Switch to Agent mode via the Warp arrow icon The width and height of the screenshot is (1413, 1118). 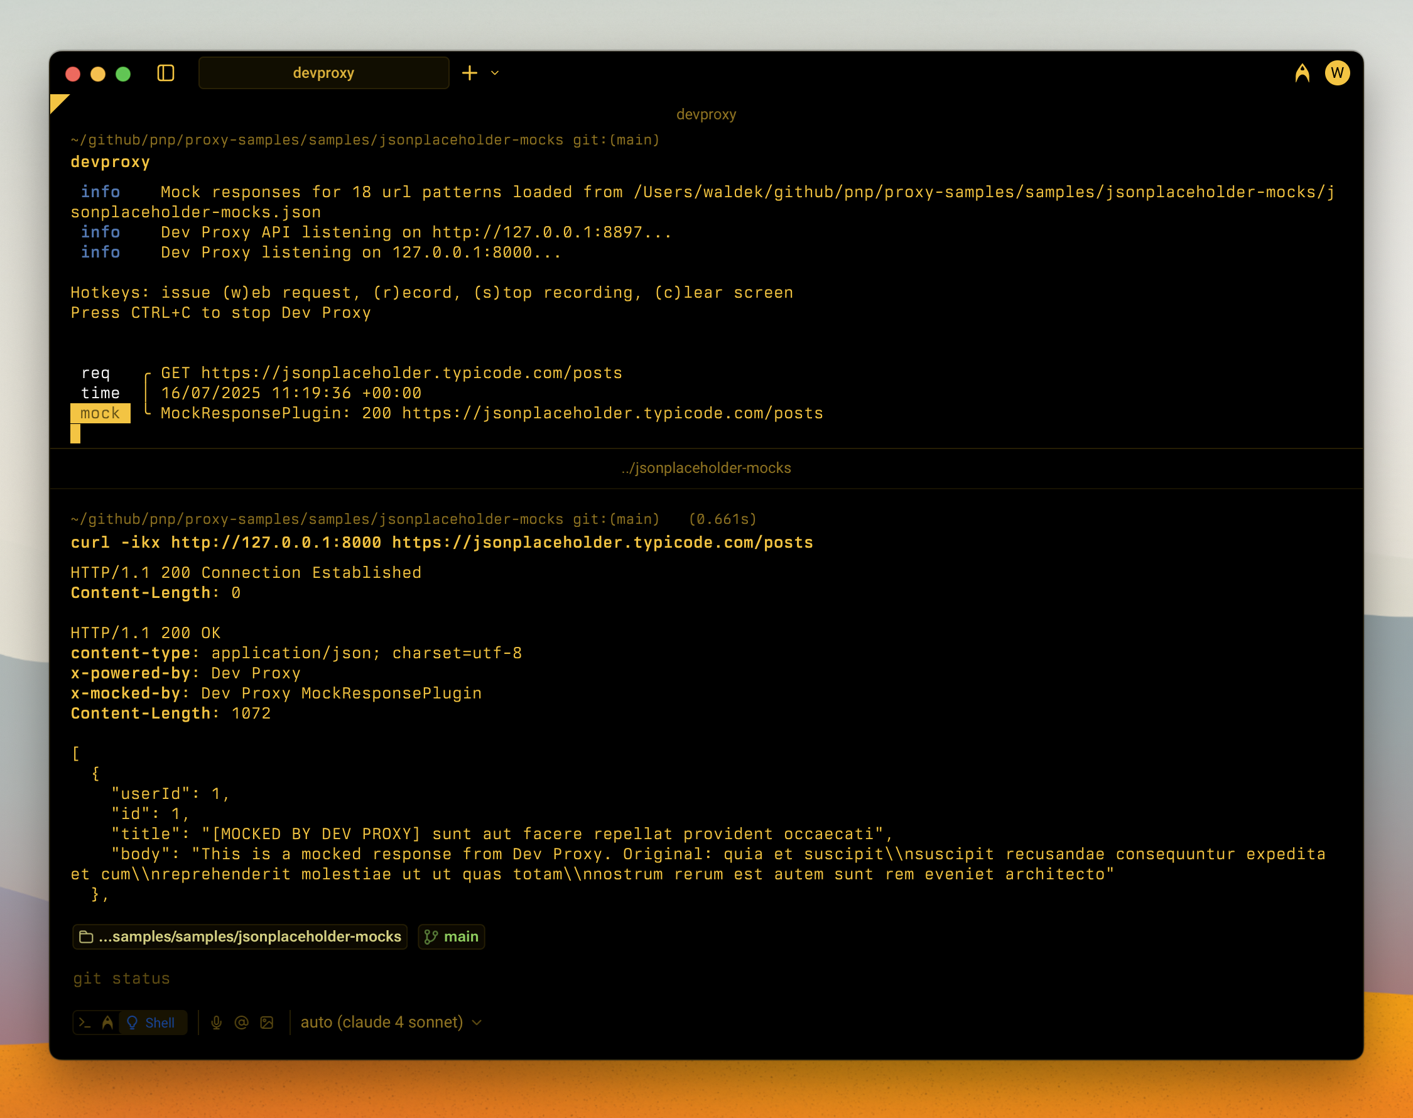coord(107,1022)
